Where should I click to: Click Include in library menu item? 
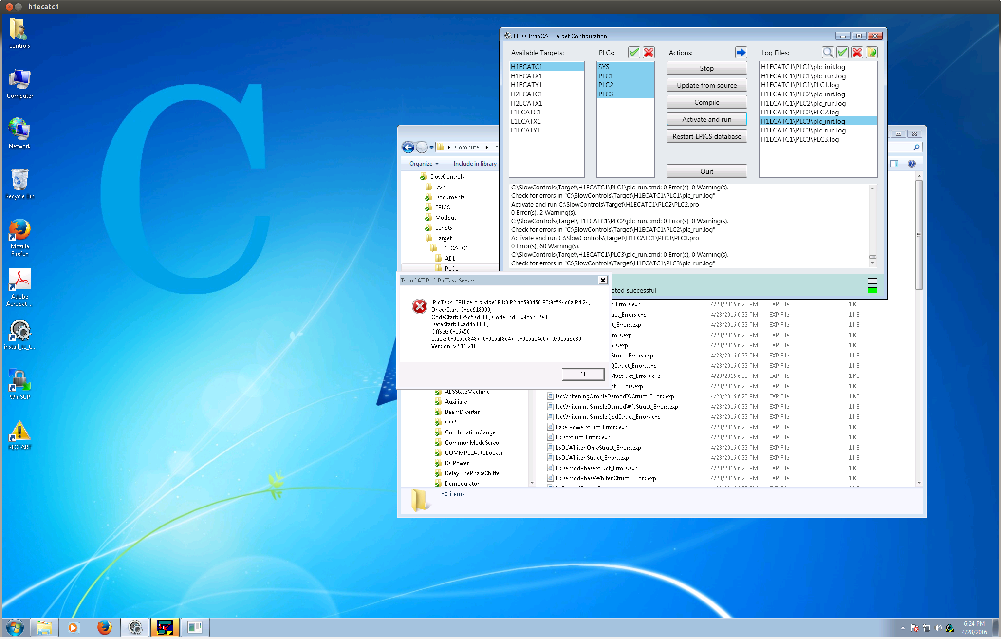(x=475, y=164)
